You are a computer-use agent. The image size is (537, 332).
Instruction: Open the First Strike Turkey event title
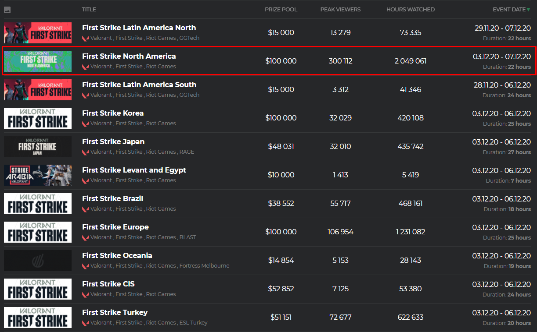(115, 312)
